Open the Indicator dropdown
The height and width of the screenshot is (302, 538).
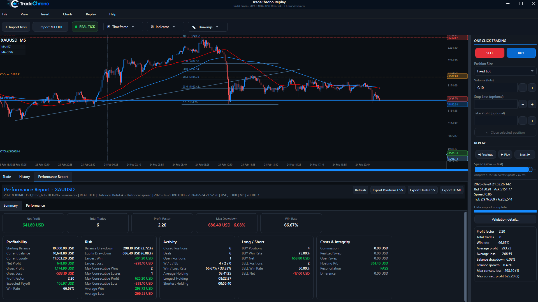165,27
